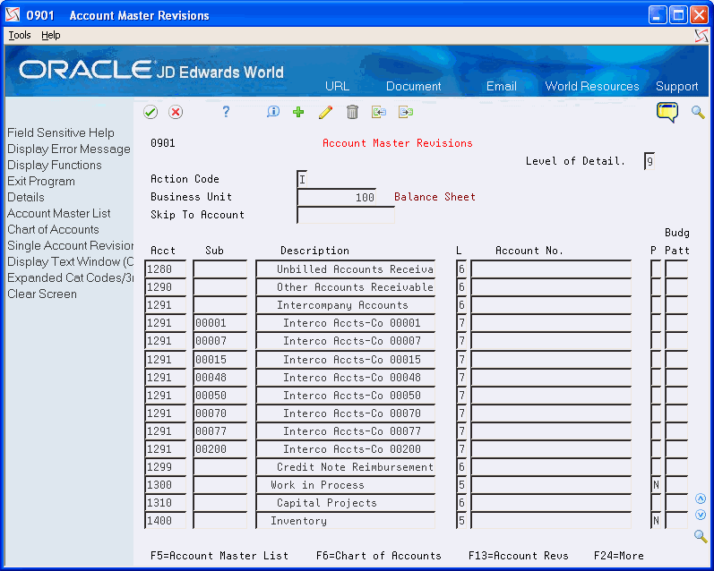The width and height of the screenshot is (714, 571).
Task: Click description Other Accounts Receivable
Action: click(345, 287)
